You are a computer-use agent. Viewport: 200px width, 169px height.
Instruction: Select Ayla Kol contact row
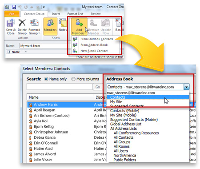pyautogui.click(x=67, y=121)
